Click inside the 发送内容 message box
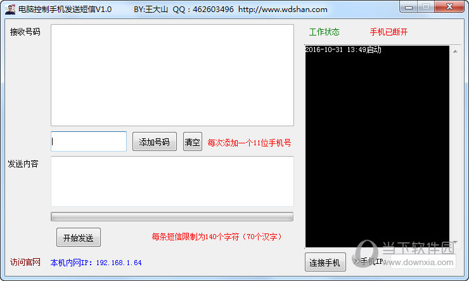This screenshot has height=281, width=469. click(x=172, y=181)
